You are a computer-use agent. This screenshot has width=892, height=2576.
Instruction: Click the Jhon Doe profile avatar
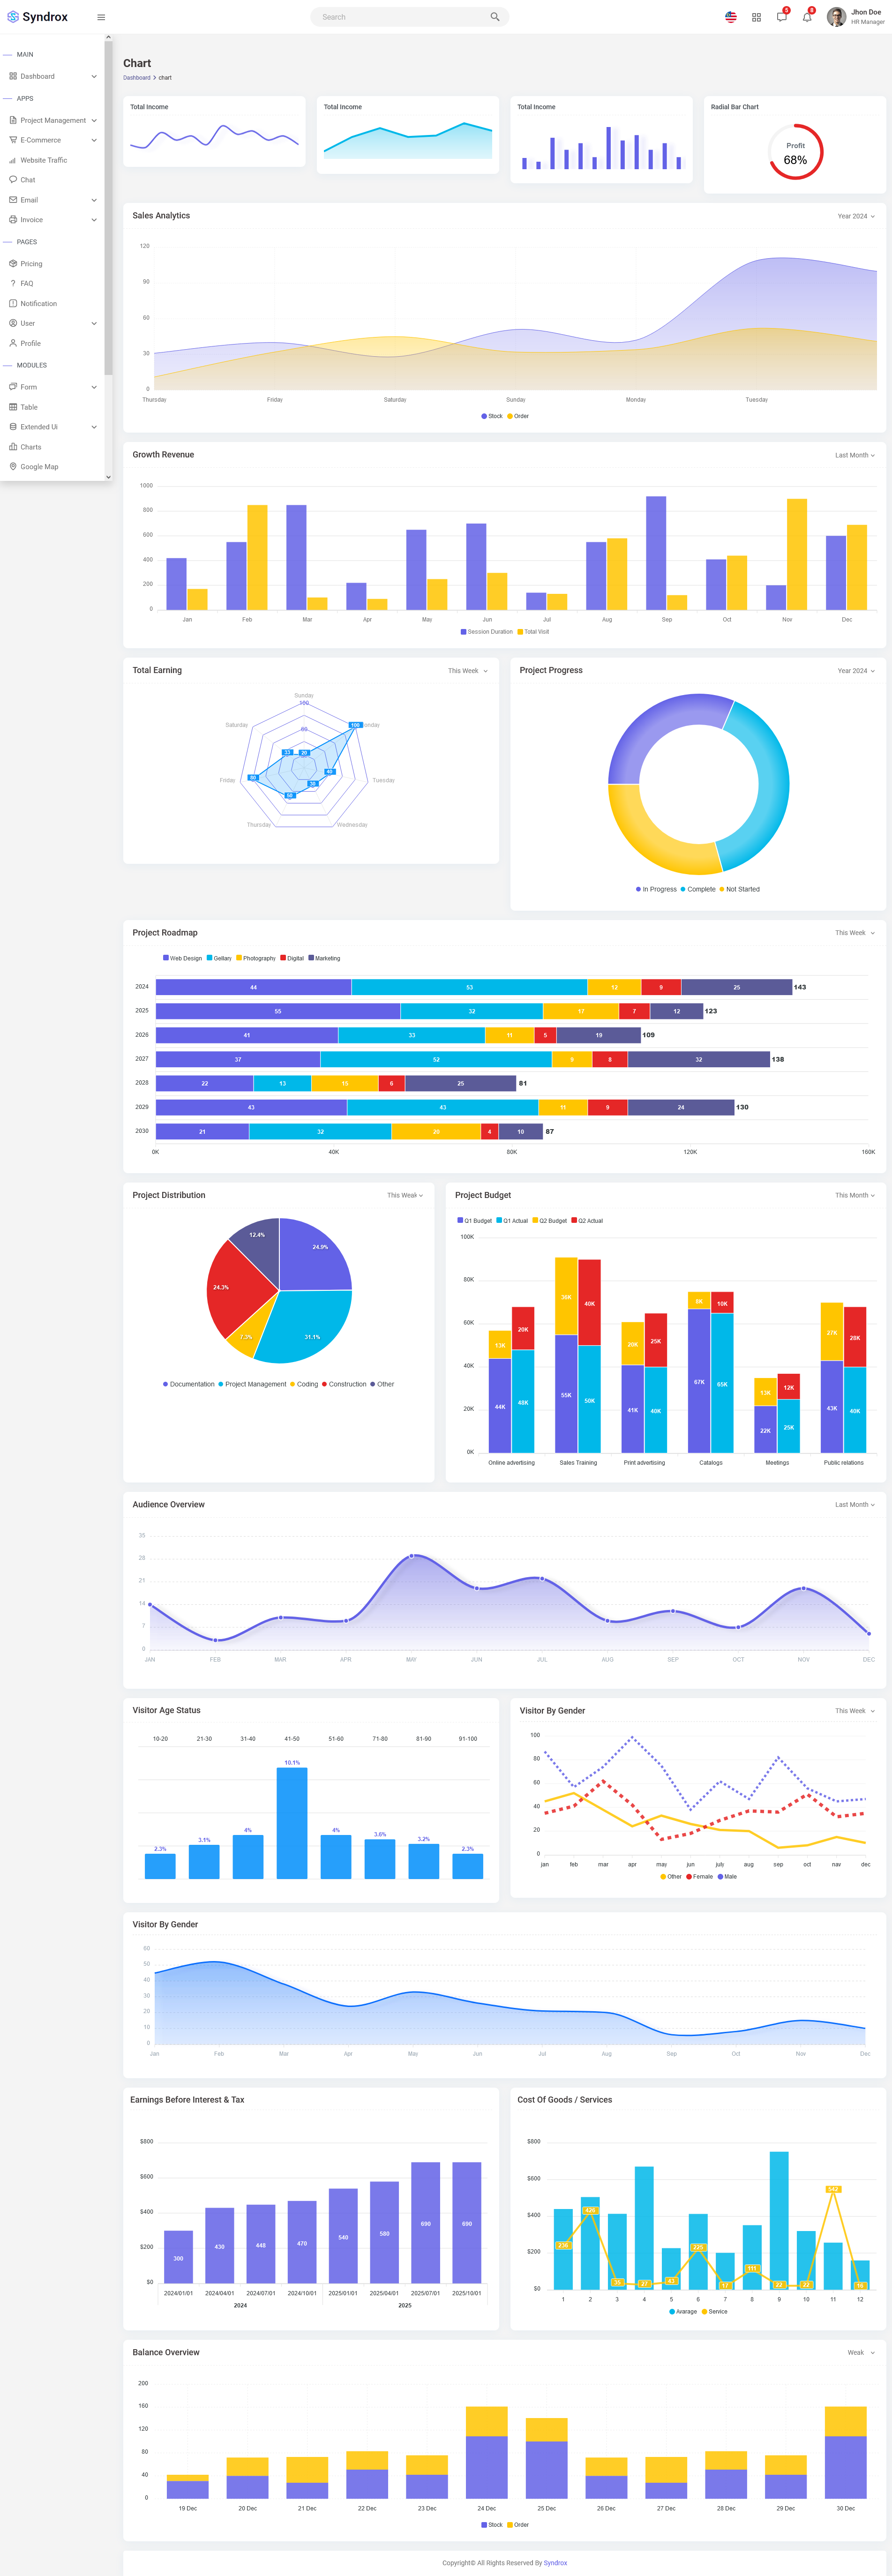point(836,17)
